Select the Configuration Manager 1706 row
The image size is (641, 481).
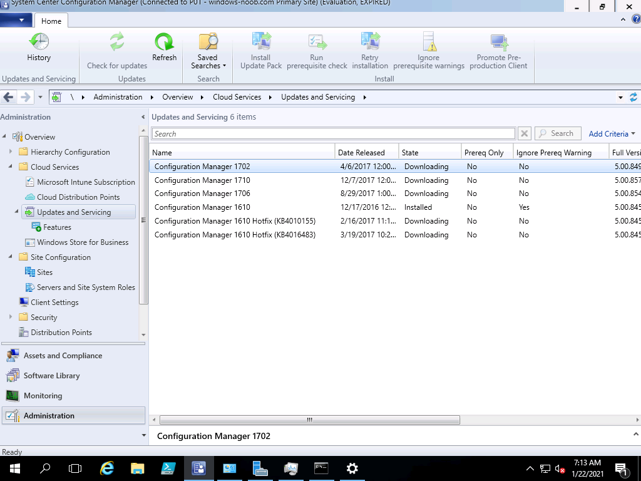pyautogui.click(x=395, y=194)
